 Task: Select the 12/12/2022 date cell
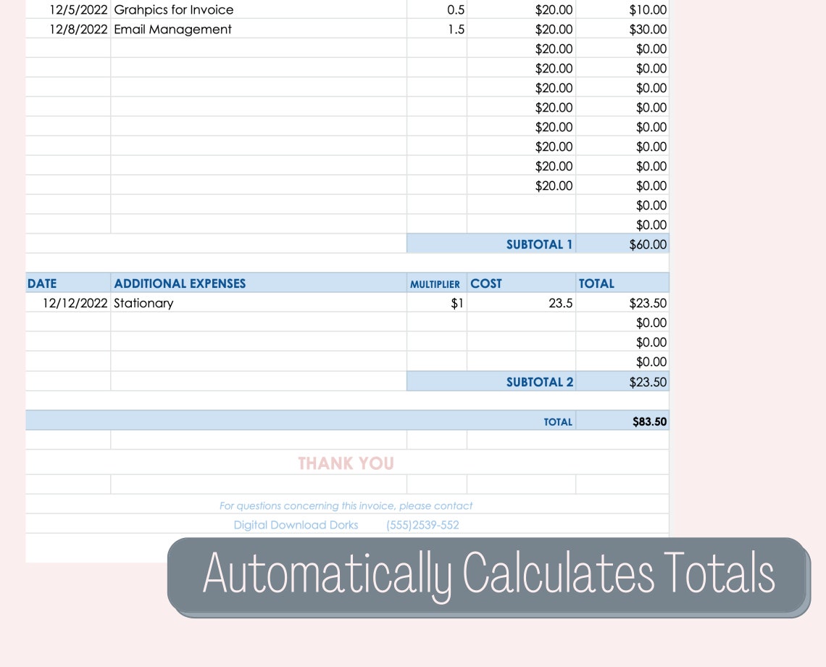click(x=72, y=303)
